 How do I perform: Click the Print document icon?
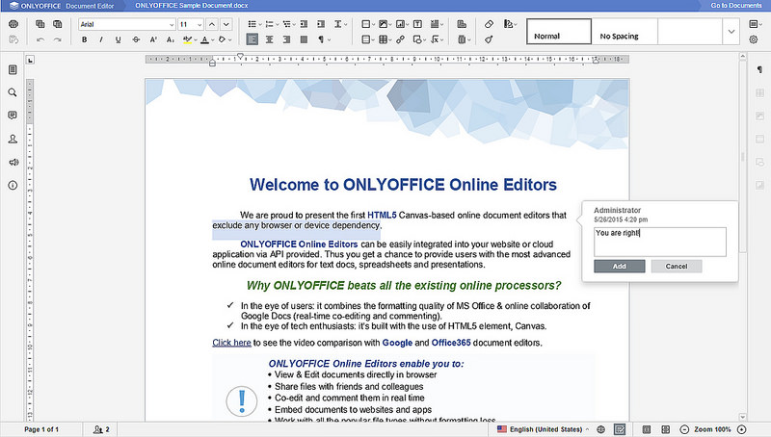tap(13, 23)
